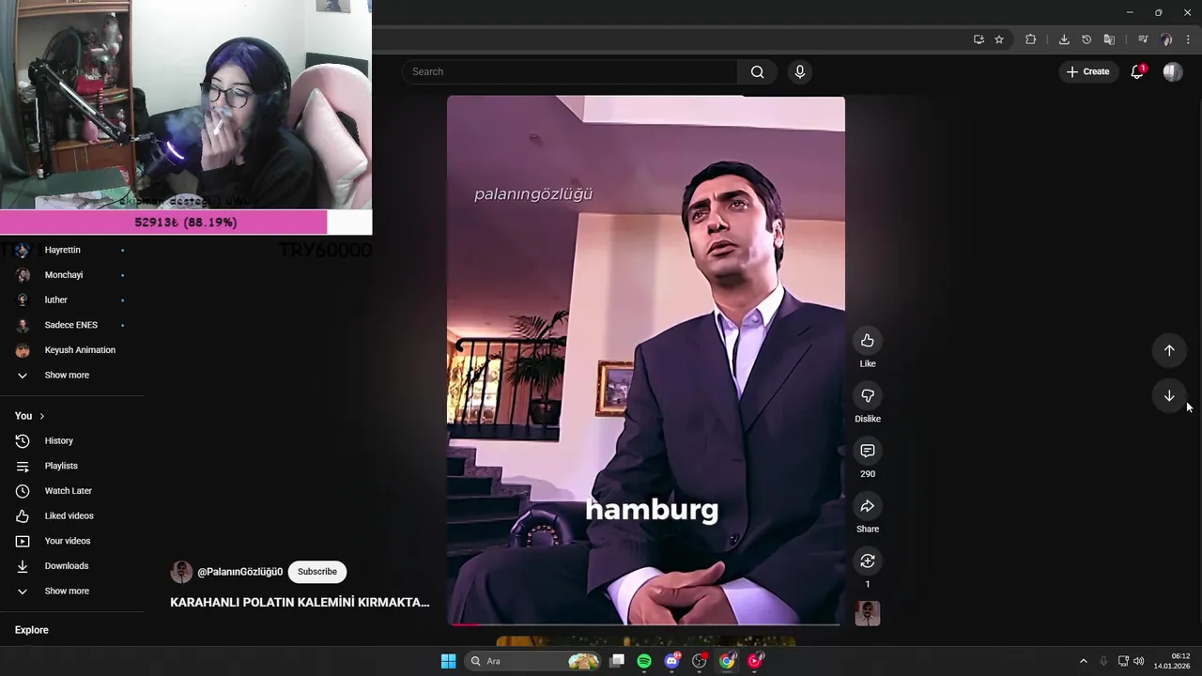Open Task View on the taskbar
Image resolution: width=1202 pixels, height=676 pixels.
(617, 661)
